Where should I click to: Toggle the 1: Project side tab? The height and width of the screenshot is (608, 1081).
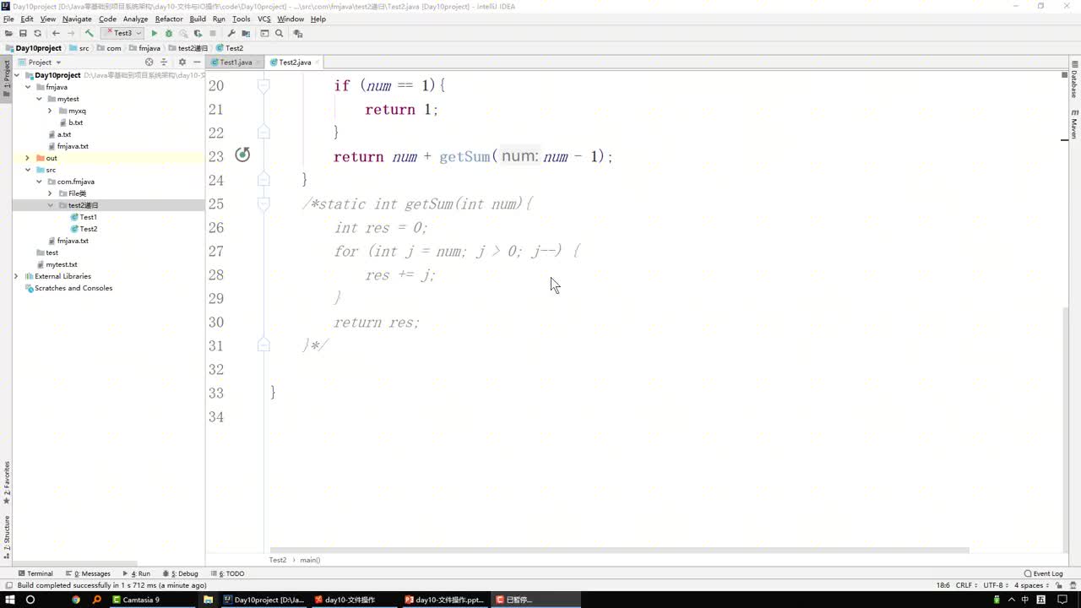[6, 78]
